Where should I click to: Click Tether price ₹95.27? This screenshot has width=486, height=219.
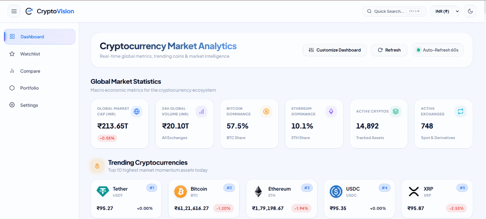click(x=105, y=208)
